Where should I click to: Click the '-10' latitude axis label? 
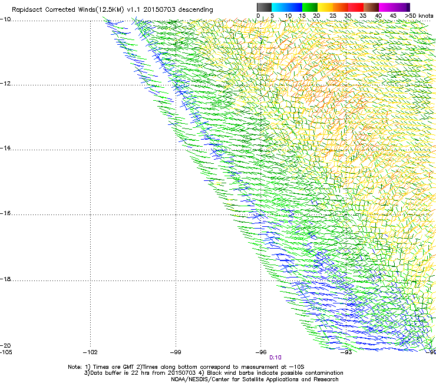coord(5,19)
